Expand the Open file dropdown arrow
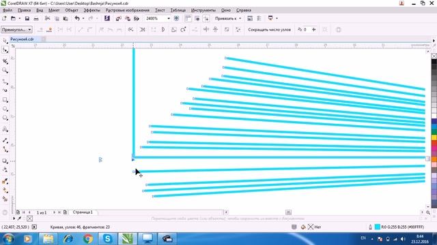437x245 pixels. tap(19, 18)
